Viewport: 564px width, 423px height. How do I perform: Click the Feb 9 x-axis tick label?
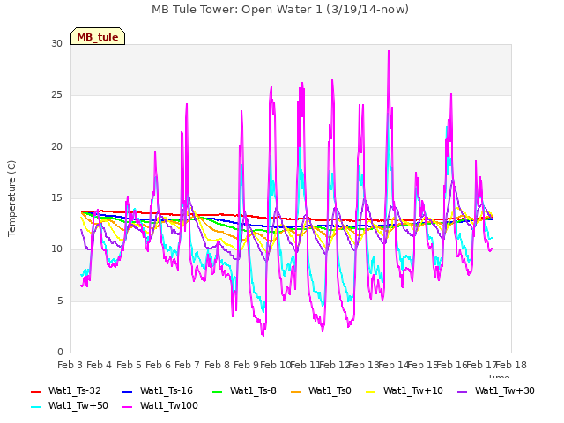(246, 365)
